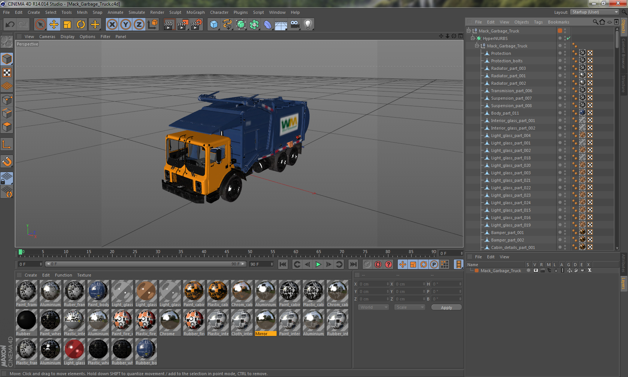Collapse the top Mack_Garbage_Truck root node

468,31
